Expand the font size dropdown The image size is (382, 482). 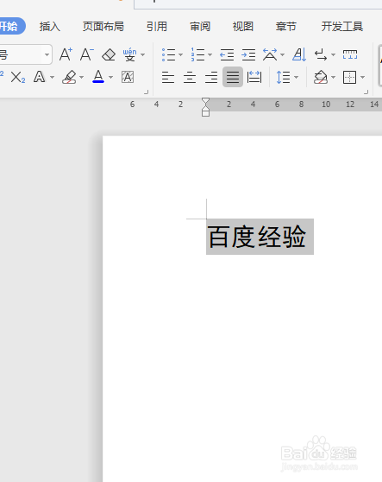pos(47,54)
